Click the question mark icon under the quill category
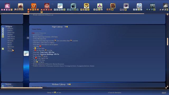 pos(134,9)
